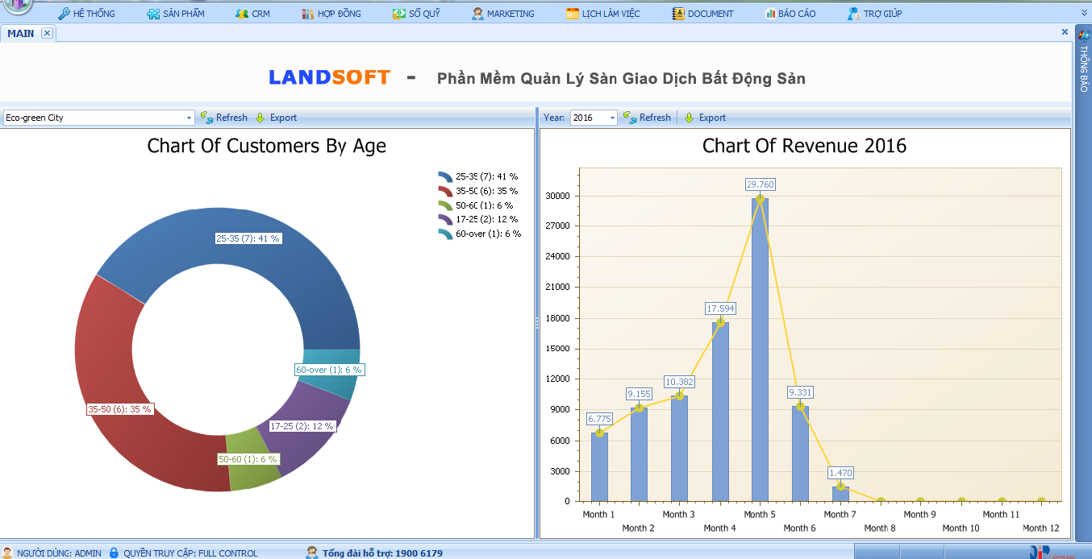
Task: Export the revenue 2016 chart
Action: (705, 118)
